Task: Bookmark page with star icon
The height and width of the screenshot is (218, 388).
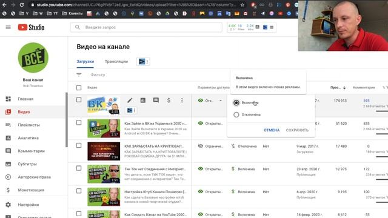Action: (x=242, y=5)
